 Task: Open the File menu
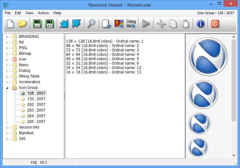coord(8,13)
